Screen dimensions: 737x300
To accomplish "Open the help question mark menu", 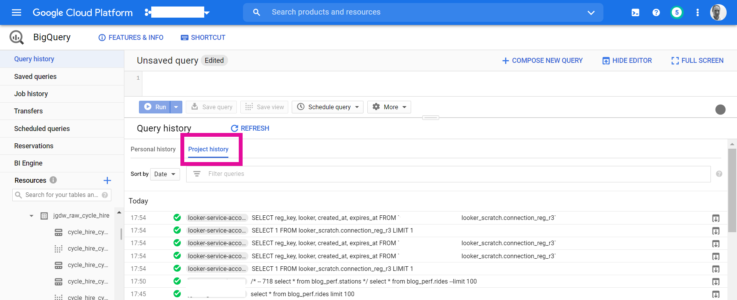I will [656, 13].
